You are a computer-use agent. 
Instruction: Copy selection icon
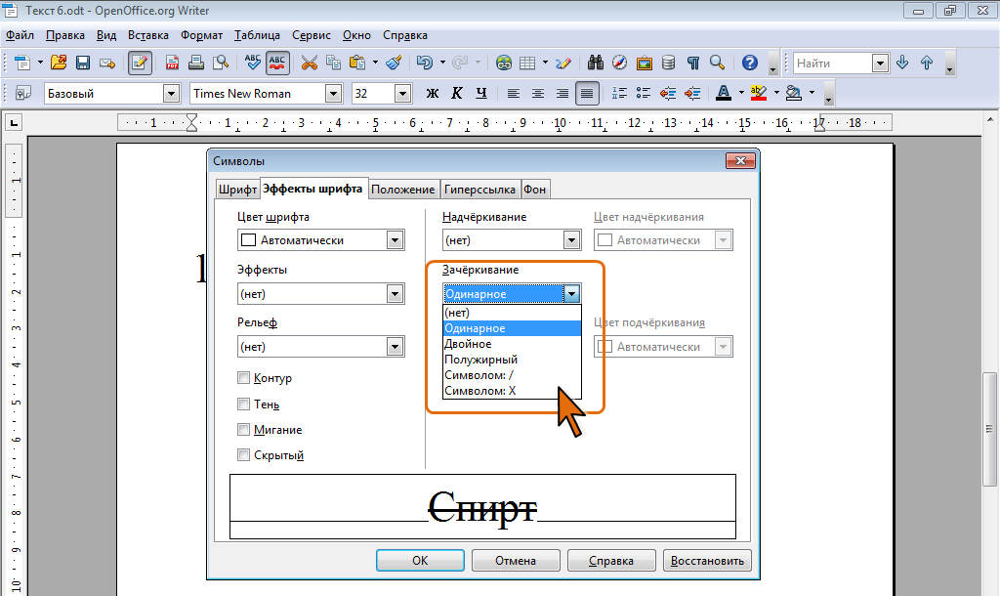pyautogui.click(x=333, y=63)
